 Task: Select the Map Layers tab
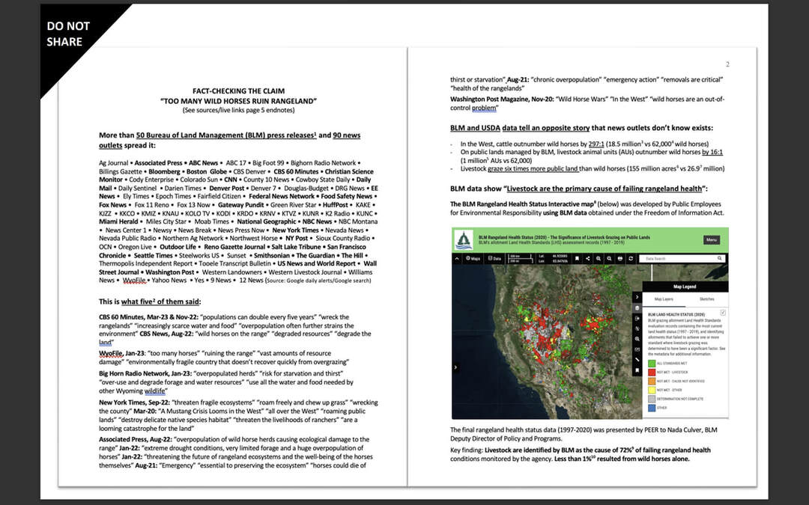tap(665, 298)
